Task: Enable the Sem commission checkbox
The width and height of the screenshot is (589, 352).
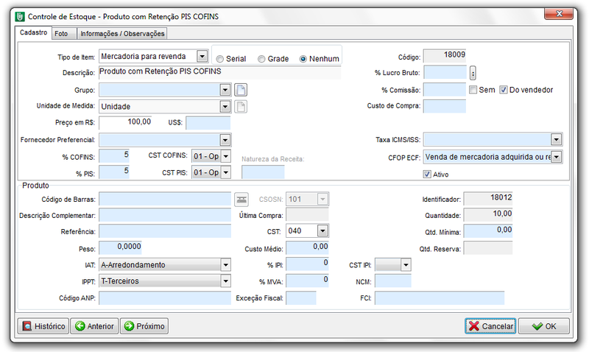Action: tap(474, 90)
